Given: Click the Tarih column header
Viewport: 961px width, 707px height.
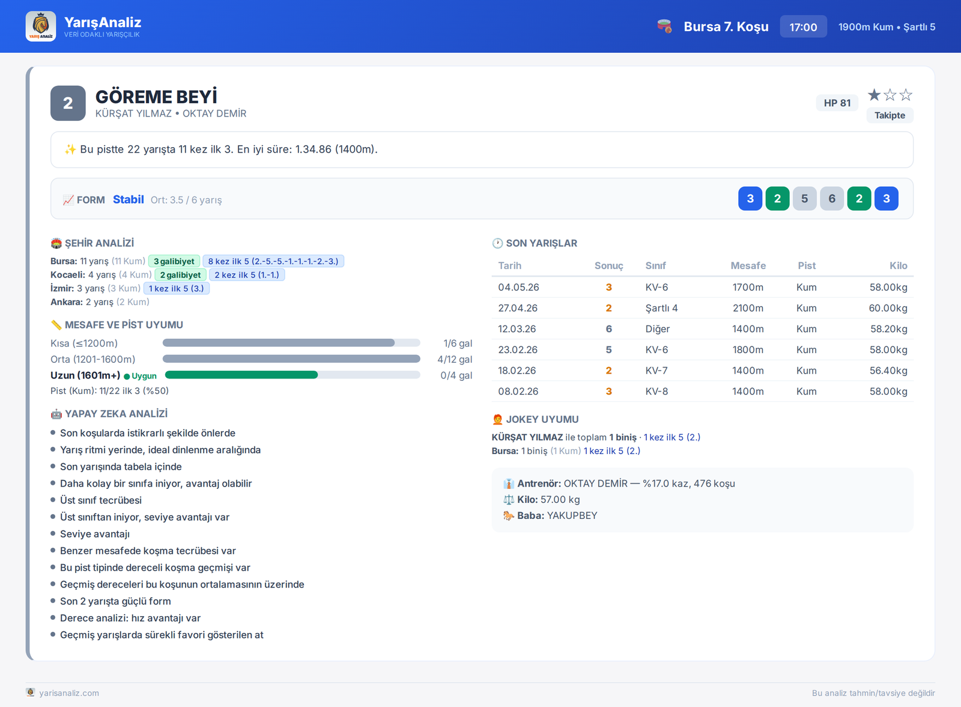Looking at the screenshot, I should (509, 266).
